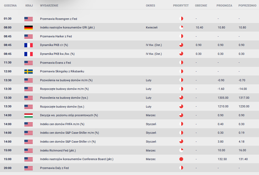This screenshot has width=259, height=175.
Task: Click the US flag in the Daly row
Action: (x=28, y=168)
